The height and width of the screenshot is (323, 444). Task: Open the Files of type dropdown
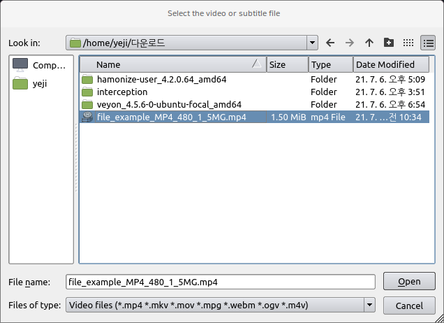[x=370, y=306]
